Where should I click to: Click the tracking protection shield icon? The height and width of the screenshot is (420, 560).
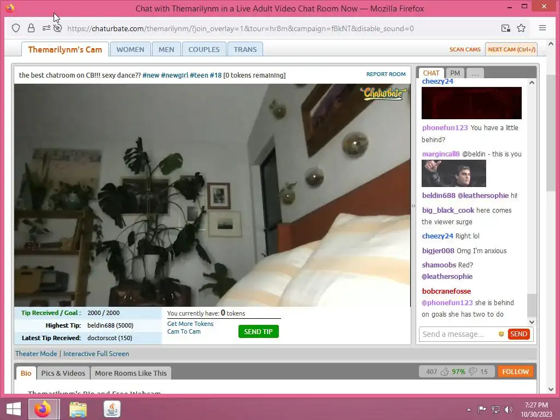16,28
